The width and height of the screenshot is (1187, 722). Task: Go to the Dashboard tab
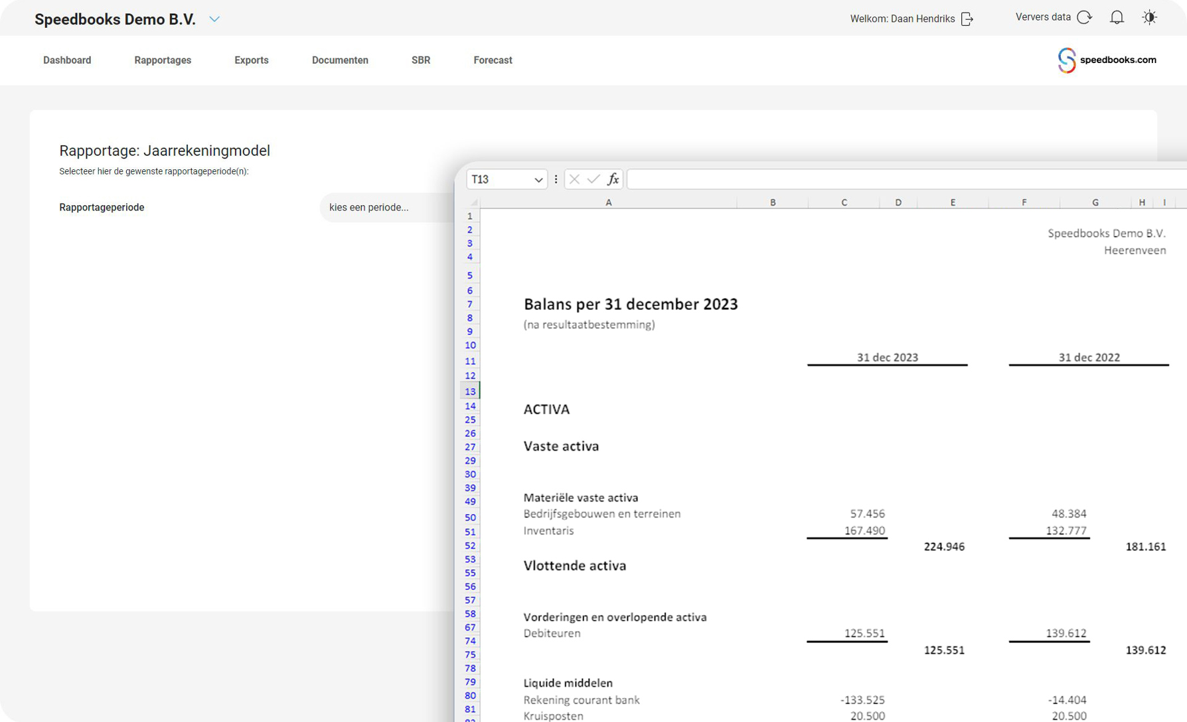click(67, 60)
